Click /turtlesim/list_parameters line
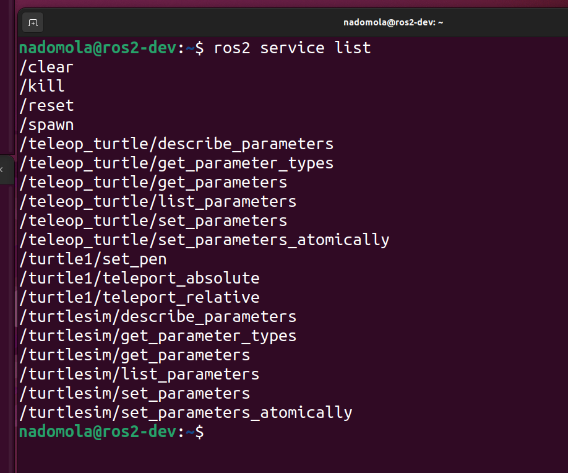The width and height of the screenshot is (568, 473). 139,375
